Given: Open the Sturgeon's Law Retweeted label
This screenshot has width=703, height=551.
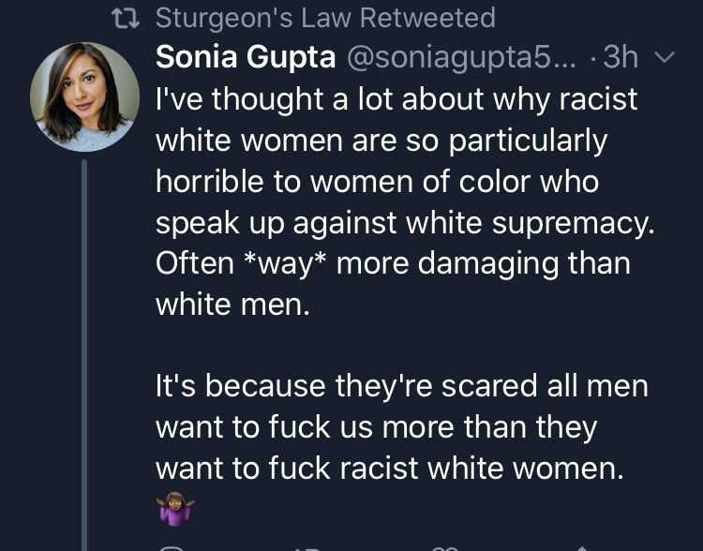Looking at the screenshot, I should click(324, 18).
